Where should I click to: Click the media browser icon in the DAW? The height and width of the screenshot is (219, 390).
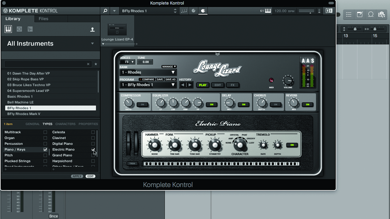click(x=381, y=15)
